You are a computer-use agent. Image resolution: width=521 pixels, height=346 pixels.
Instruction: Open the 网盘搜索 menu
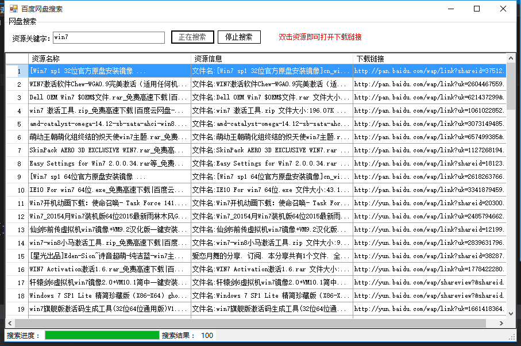pos(22,22)
